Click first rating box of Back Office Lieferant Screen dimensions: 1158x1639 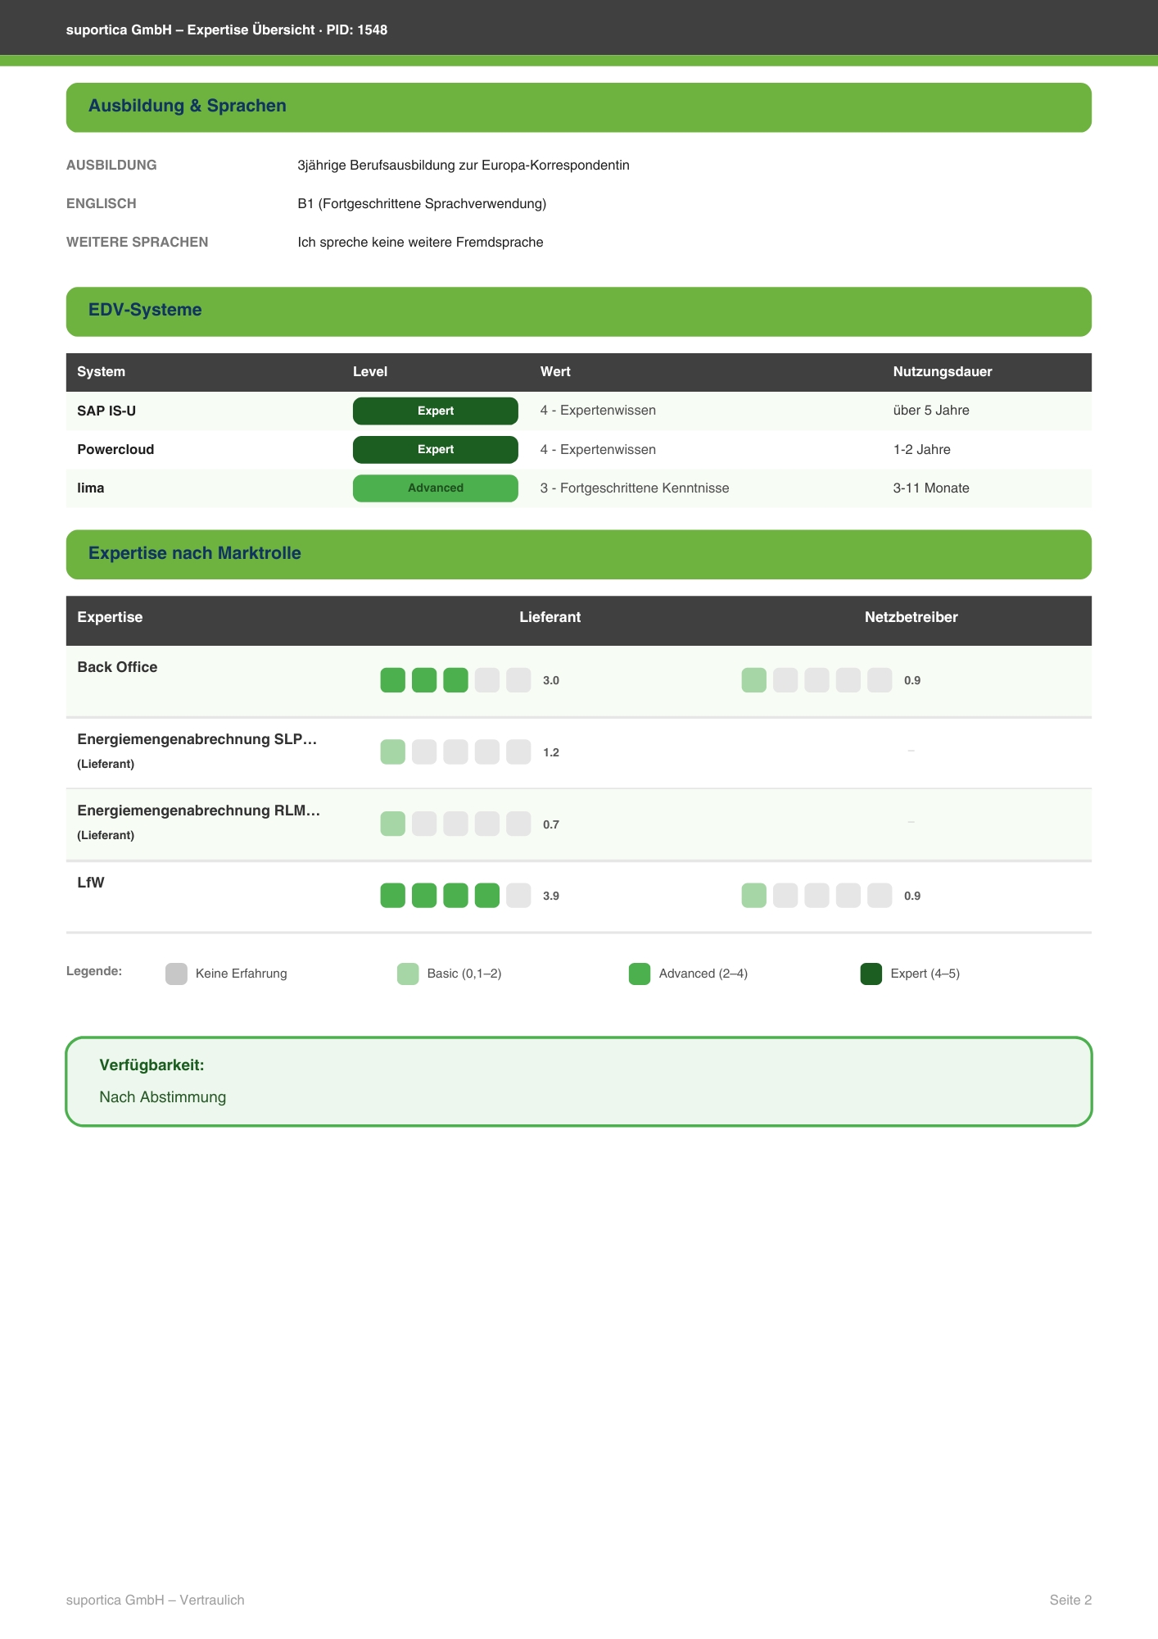click(x=393, y=680)
